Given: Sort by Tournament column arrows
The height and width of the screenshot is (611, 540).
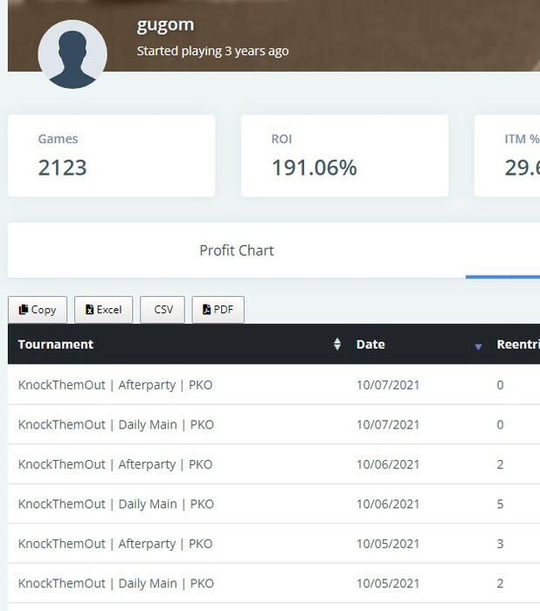Looking at the screenshot, I should tap(337, 345).
